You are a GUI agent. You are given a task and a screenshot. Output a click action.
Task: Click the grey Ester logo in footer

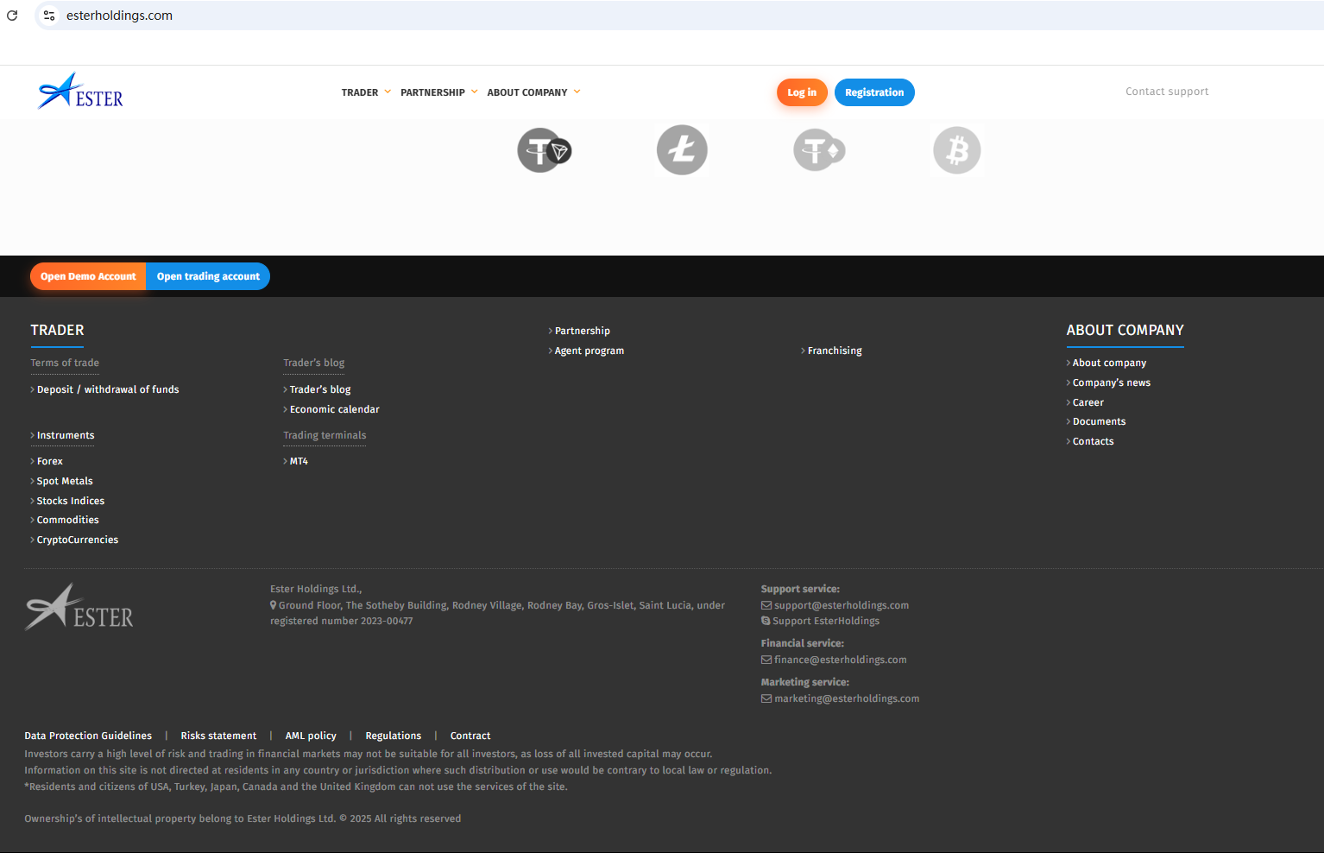[79, 608]
